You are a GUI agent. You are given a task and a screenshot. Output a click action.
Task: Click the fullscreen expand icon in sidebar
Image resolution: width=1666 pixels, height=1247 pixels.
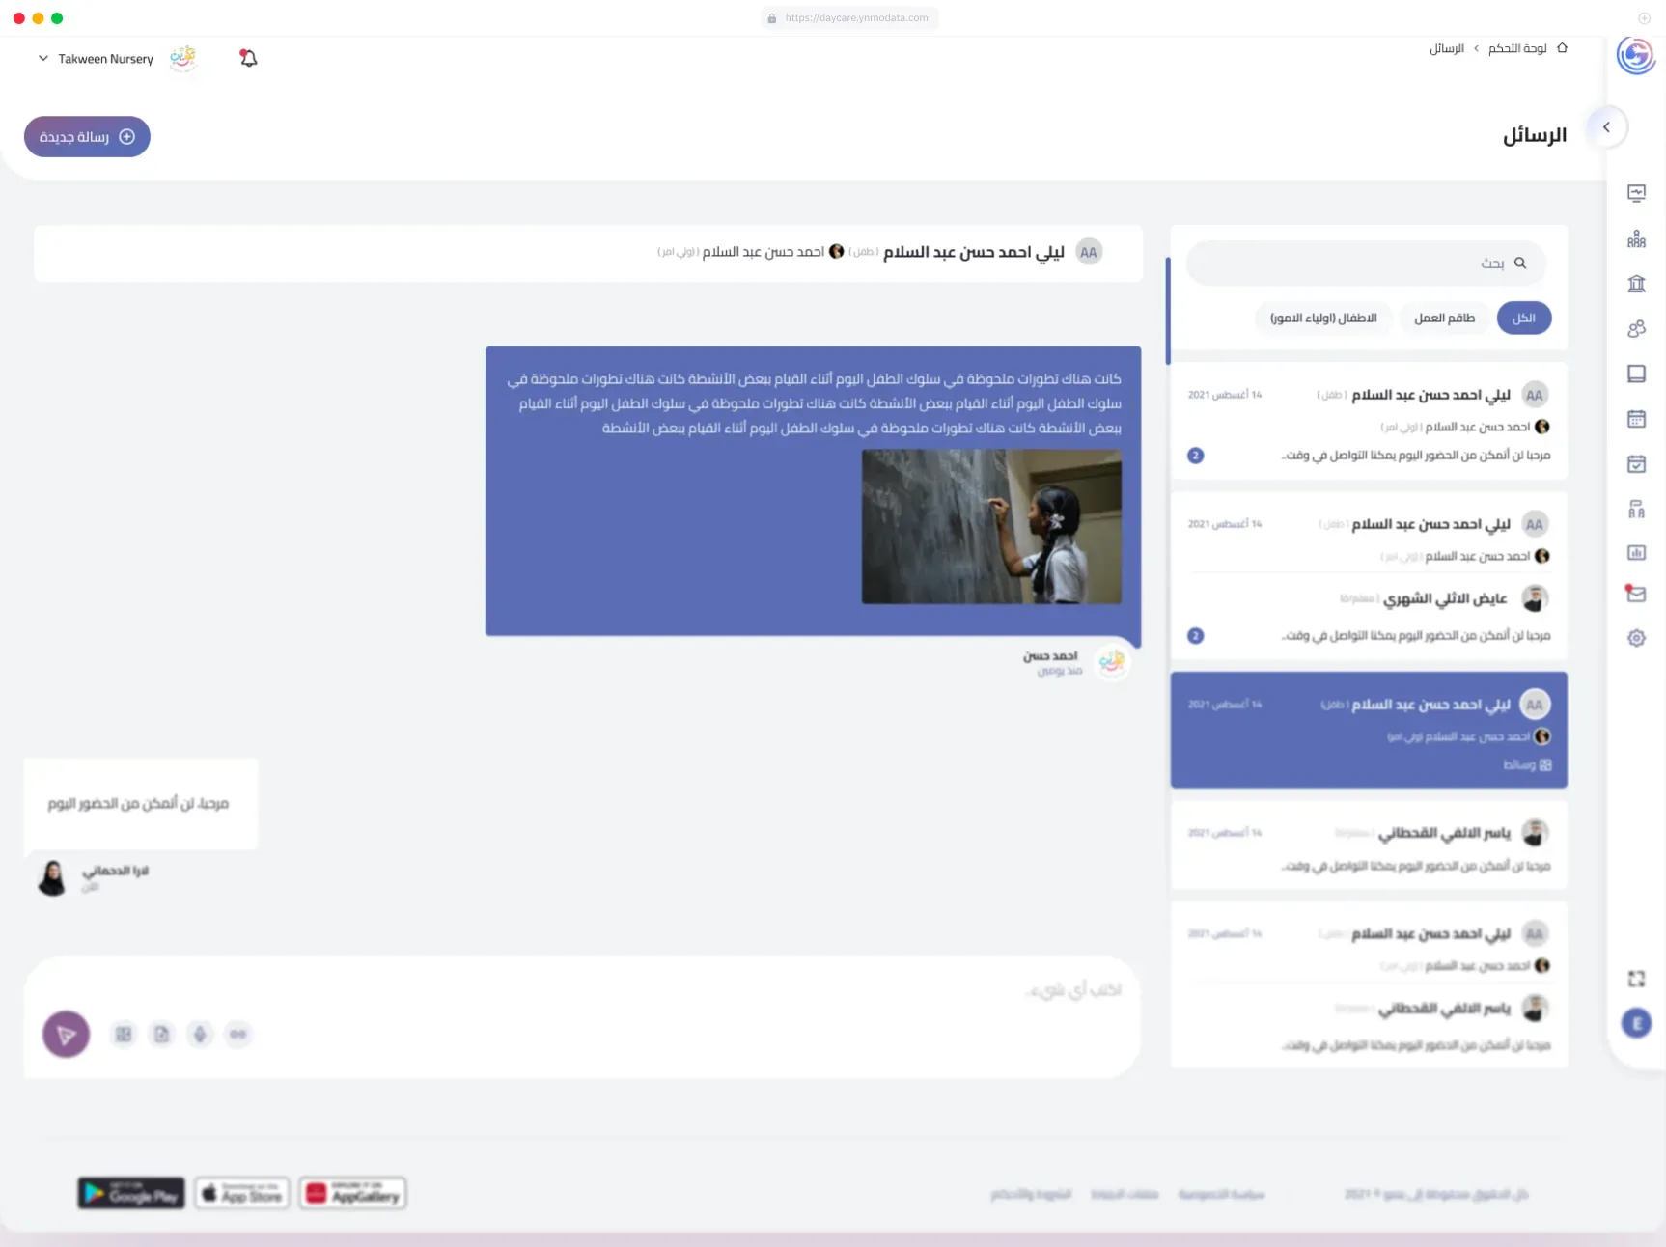click(1636, 979)
